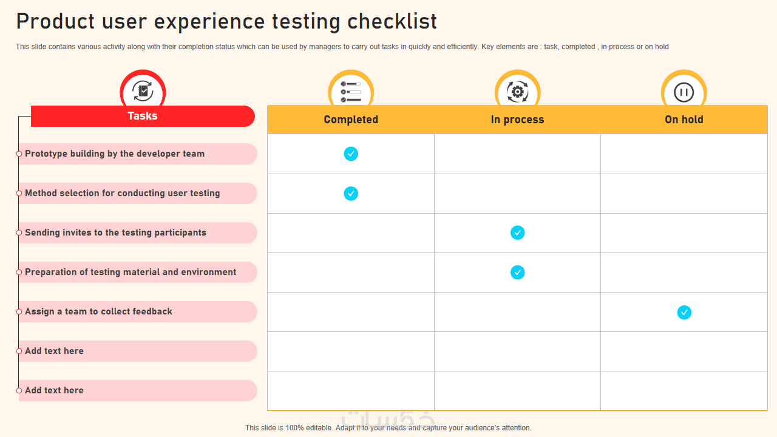Click the On hold pause icon

[x=684, y=92]
